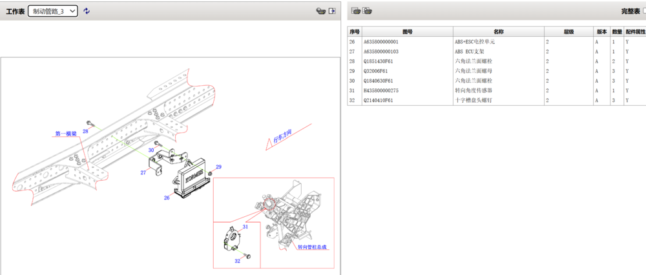
Task: Open the 工作表 dropdown 制动管路_3
Action: click(x=53, y=11)
